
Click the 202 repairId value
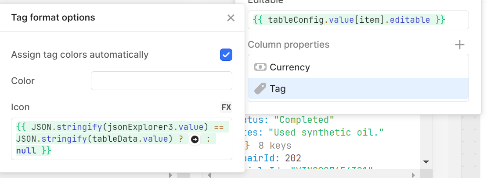click(293, 158)
